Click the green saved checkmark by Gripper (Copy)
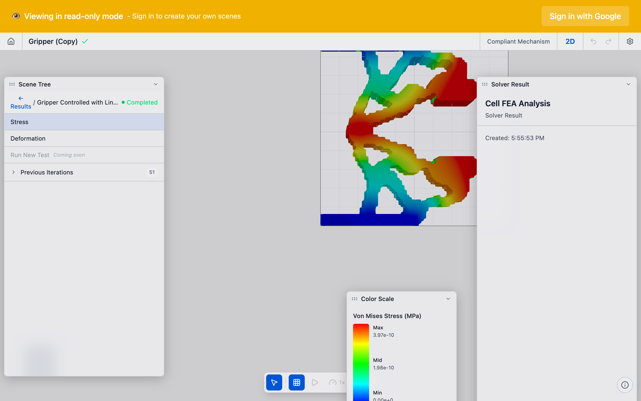Image resolution: width=641 pixels, height=401 pixels. [x=85, y=41]
